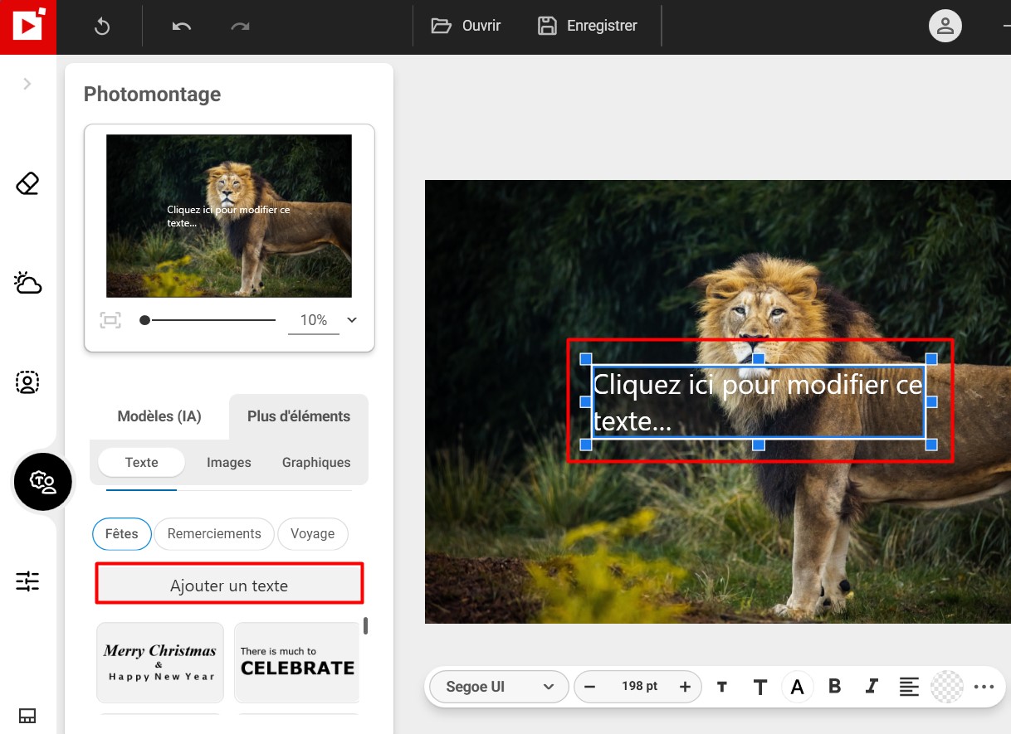Open the user account profile icon

tap(945, 26)
